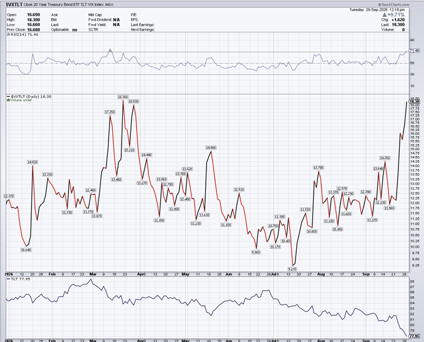
Task: Click the 71.46 RSI value tag on the right axis
Action: coord(414,51)
